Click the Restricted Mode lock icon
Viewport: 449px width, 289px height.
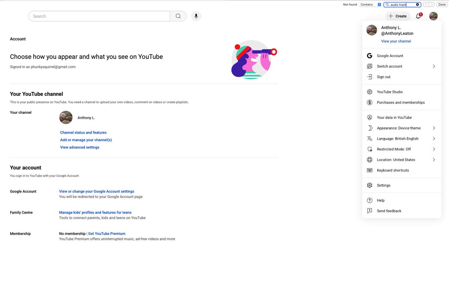point(370,149)
